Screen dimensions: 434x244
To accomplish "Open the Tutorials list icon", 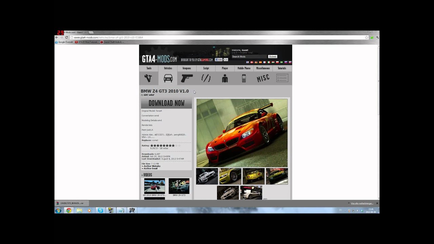I will (282, 78).
